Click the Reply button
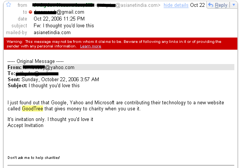Image resolution: width=240 pixels, height=168 pixels. (x=220, y=5)
